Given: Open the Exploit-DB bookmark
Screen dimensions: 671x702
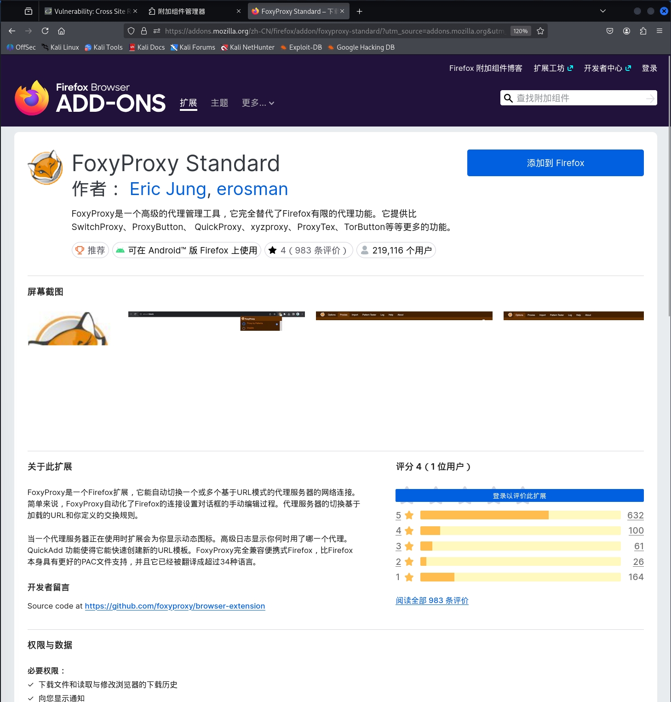Looking at the screenshot, I should (x=301, y=47).
